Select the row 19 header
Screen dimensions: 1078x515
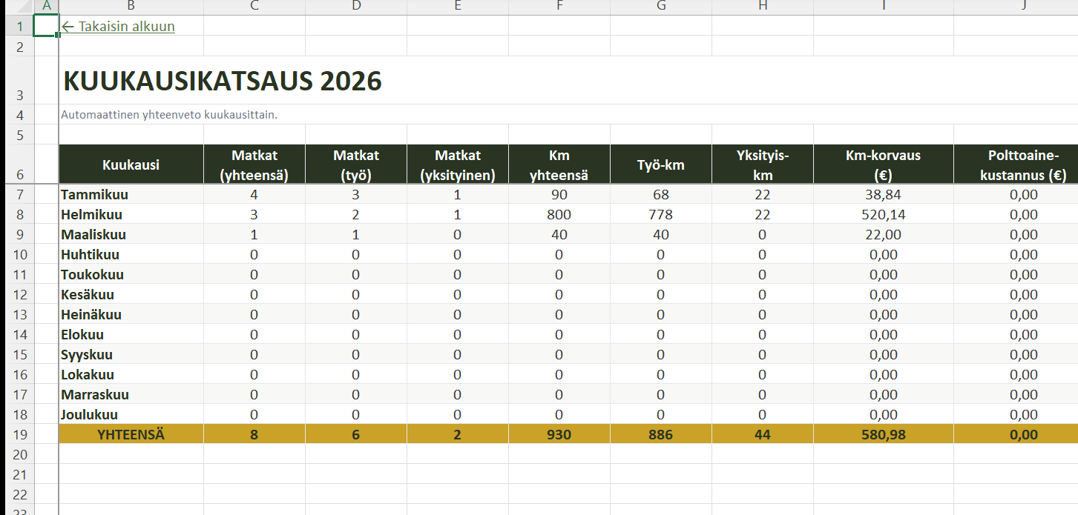(x=20, y=435)
